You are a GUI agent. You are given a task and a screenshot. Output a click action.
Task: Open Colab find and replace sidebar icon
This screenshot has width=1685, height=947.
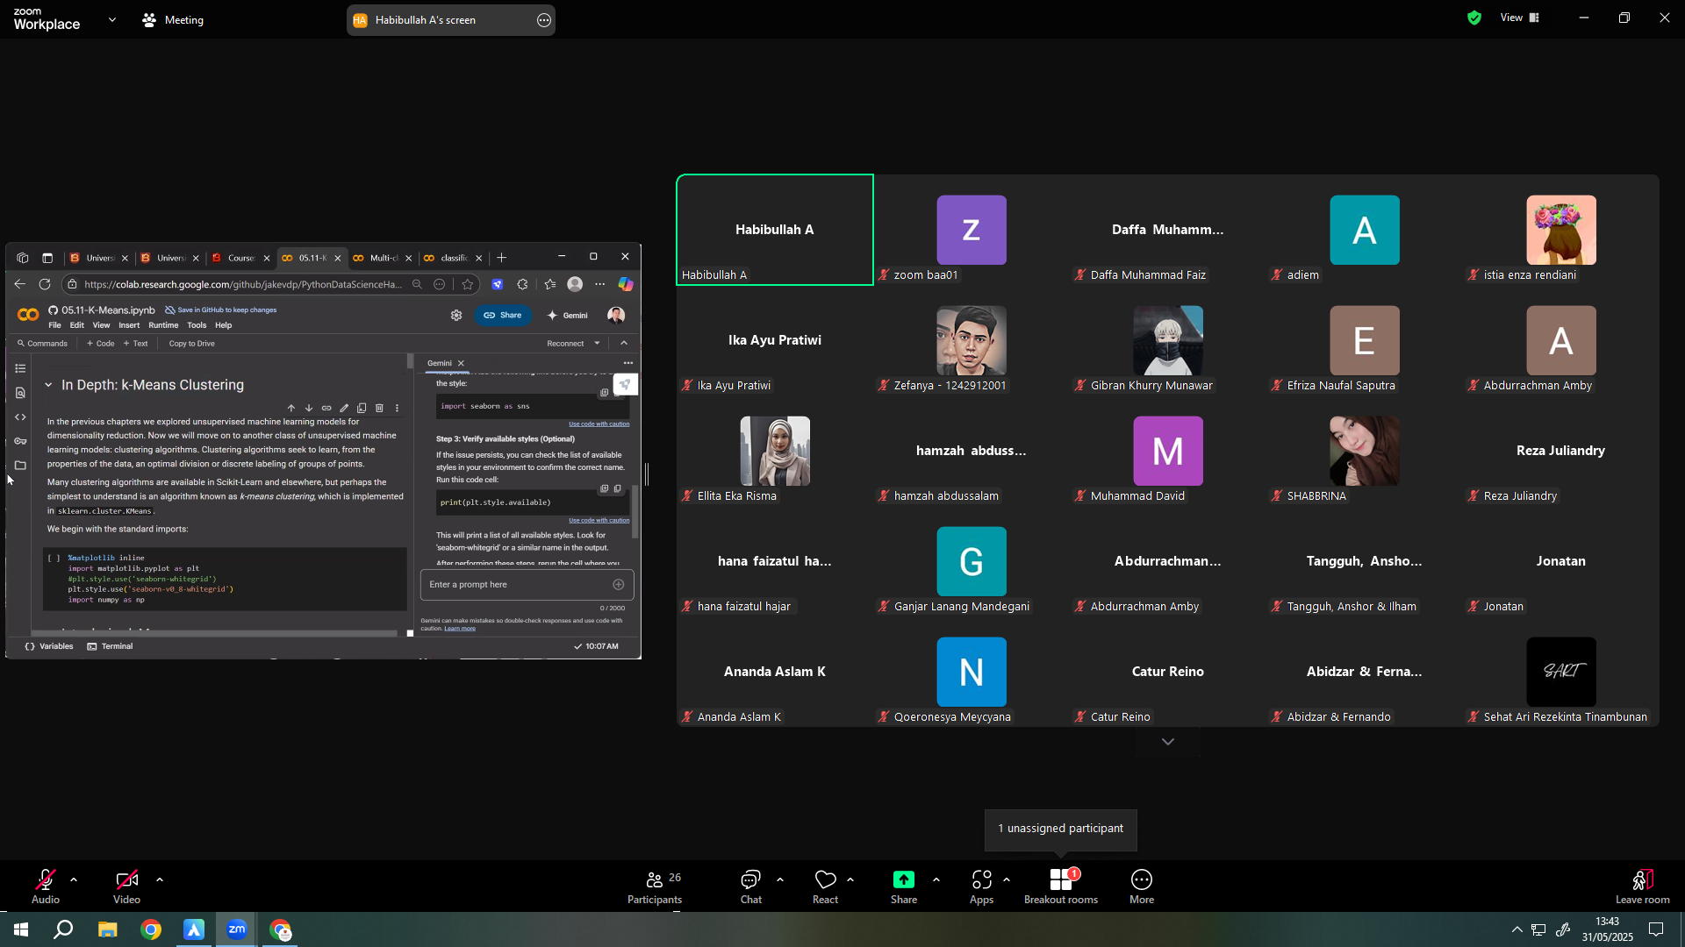click(x=20, y=393)
